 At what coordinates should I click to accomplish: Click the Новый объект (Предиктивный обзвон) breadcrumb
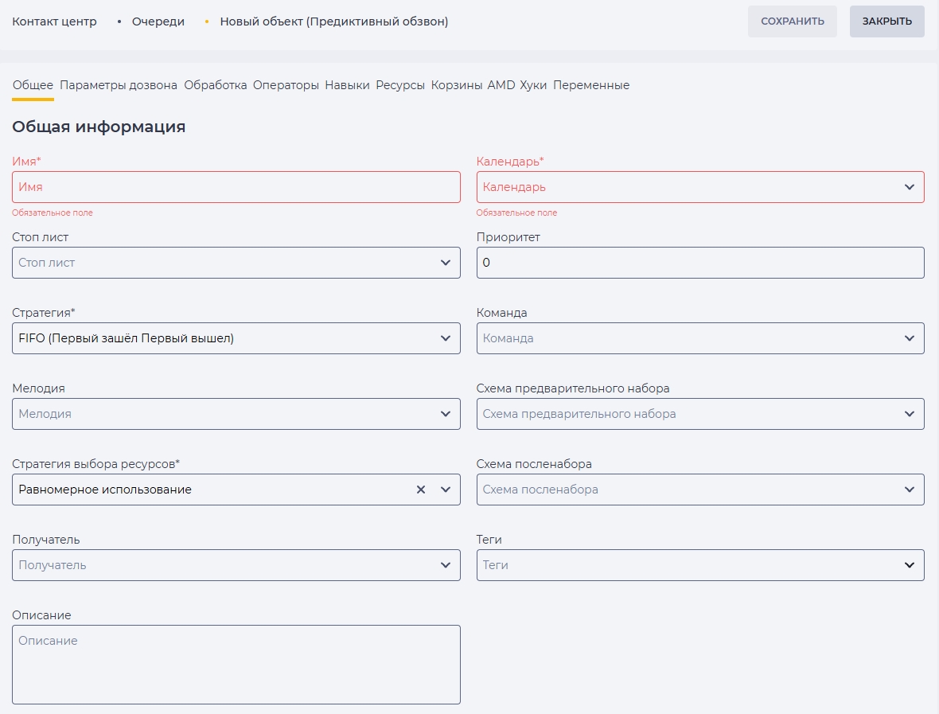pos(334,21)
